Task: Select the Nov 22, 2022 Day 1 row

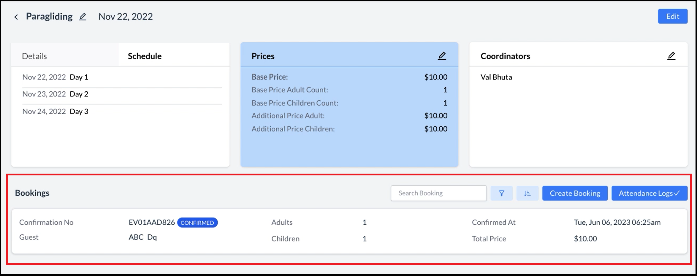Action: coord(55,77)
